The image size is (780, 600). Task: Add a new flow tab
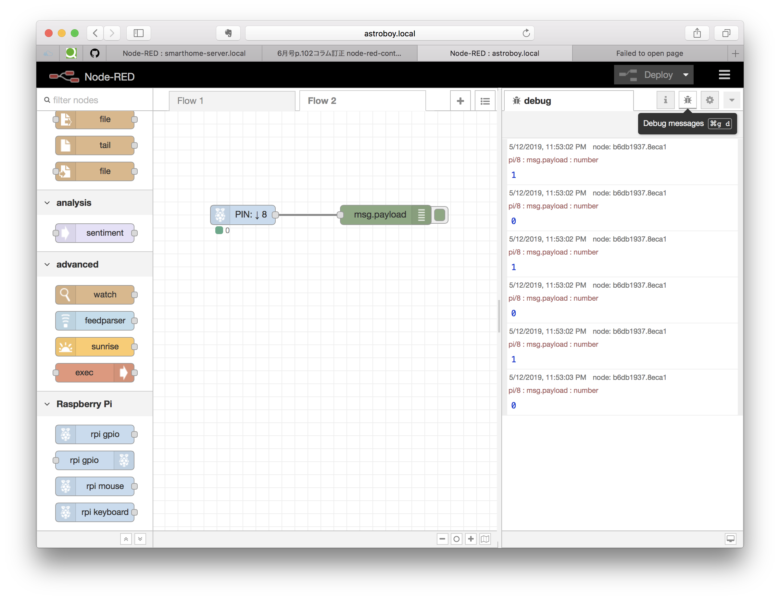(x=460, y=100)
